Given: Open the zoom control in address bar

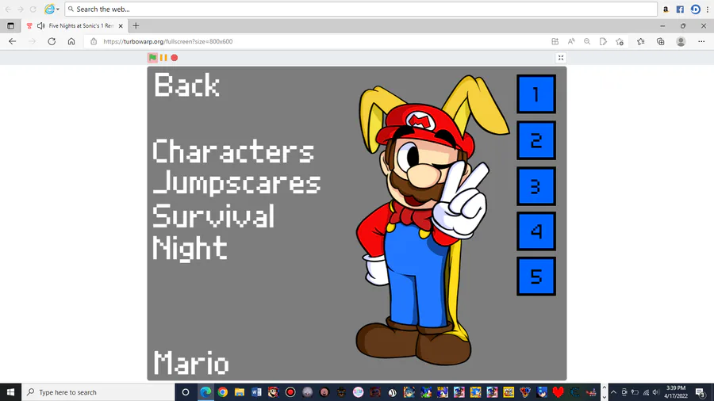Looking at the screenshot, I should click(x=587, y=41).
